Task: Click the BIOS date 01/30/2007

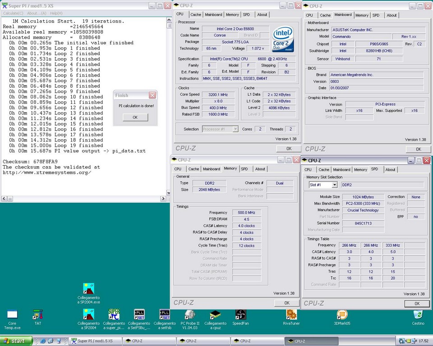Action: 376,88
